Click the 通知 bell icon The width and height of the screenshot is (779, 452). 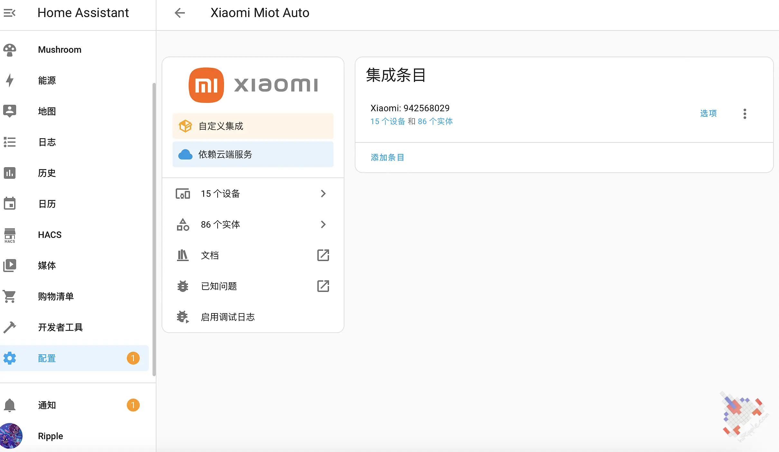click(10, 405)
